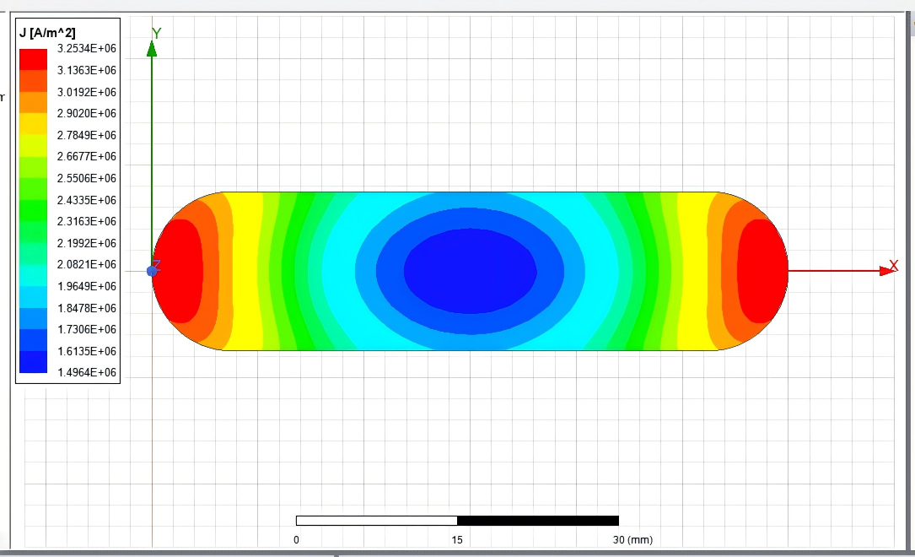The height and width of the screenshot is (557, 915).
Task: Click the white half of the scale bar
Action: tap(376, 521)
